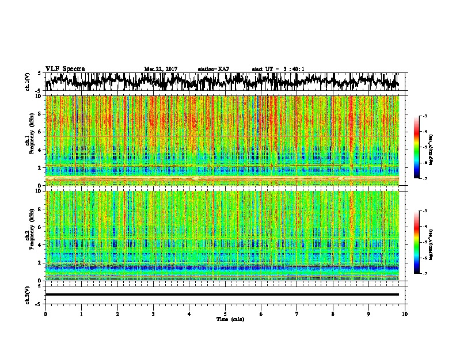Click the Time (min) axis title
Screen dimensions: 456x352
tap(230, 319)
